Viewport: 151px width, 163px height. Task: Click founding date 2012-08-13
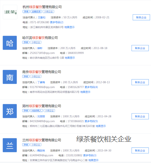tap(103, 82)
